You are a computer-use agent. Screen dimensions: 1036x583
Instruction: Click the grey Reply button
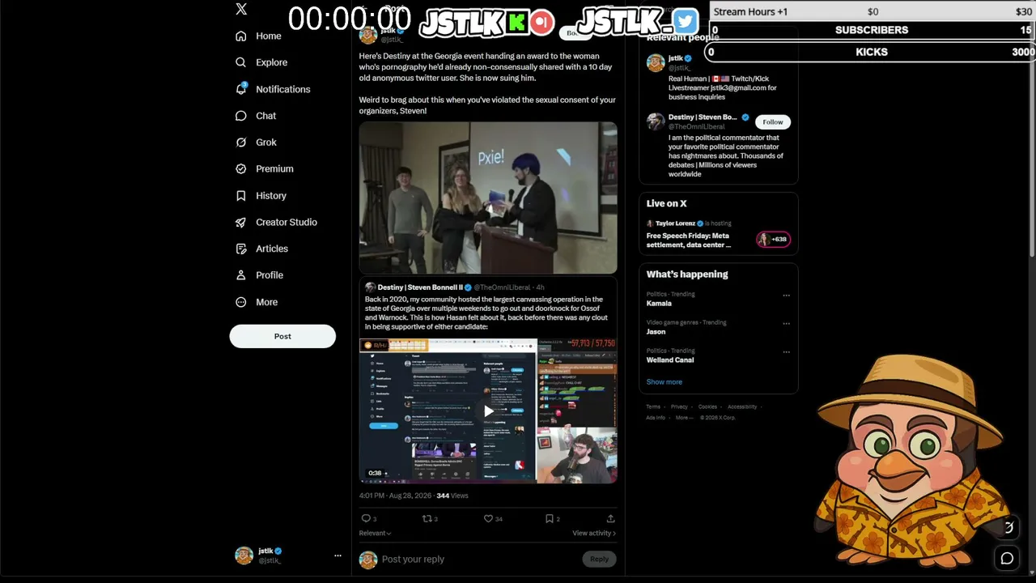pos(599,559)
